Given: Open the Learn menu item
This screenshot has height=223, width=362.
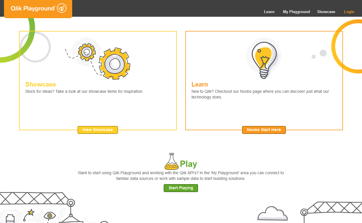Looking at the screenshot, I should pos(269,12).
